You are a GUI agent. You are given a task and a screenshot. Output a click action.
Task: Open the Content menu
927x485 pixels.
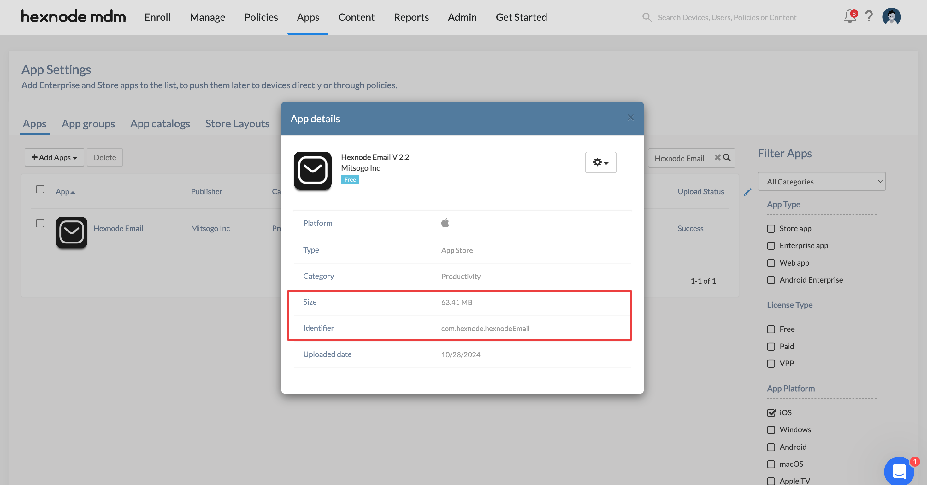pyautogui.click(x=356, y=17)
